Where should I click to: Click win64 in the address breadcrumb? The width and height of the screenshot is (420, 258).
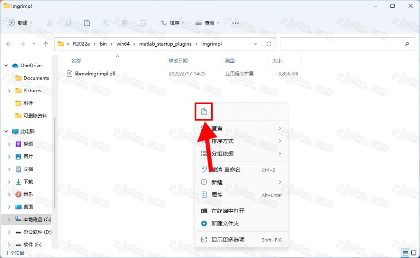tap(122, 44)
